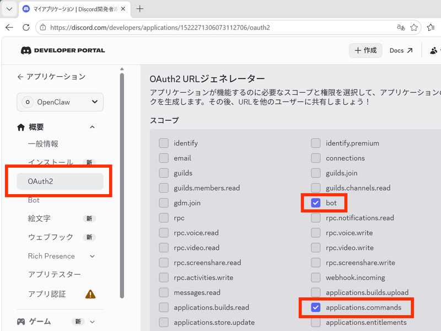Open 絵文字 in the sidebar
The width and height of the screenshot is (441, 331).
click(x=39, y=218)
